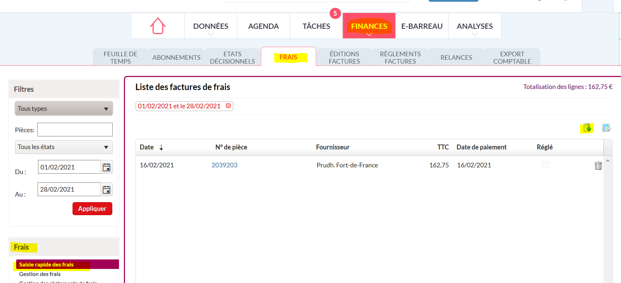Add a new expense invoice icon
This screenshot has width=621, height=283.
click(587, 128)
